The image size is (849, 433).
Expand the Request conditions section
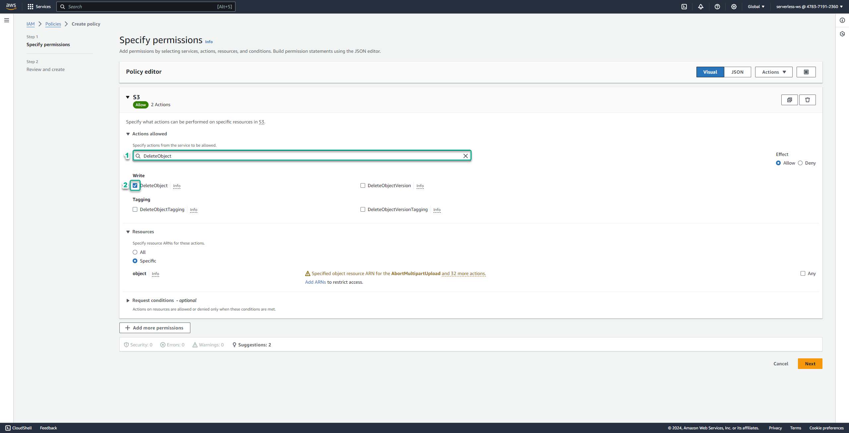point(128,301)
